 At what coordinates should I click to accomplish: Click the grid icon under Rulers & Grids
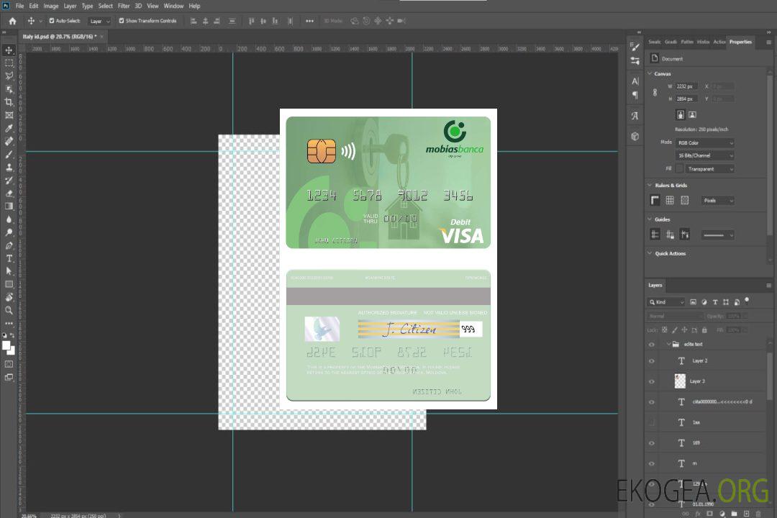coord(670,200)
